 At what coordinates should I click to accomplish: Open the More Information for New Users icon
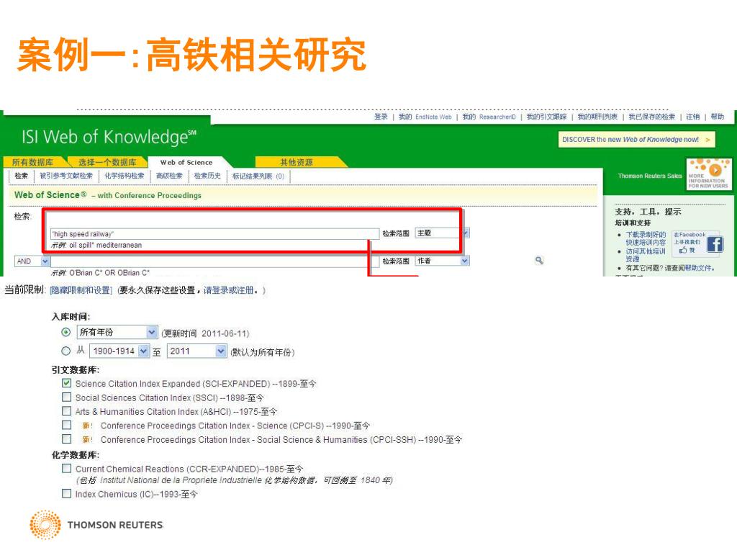tap(708, 174)
